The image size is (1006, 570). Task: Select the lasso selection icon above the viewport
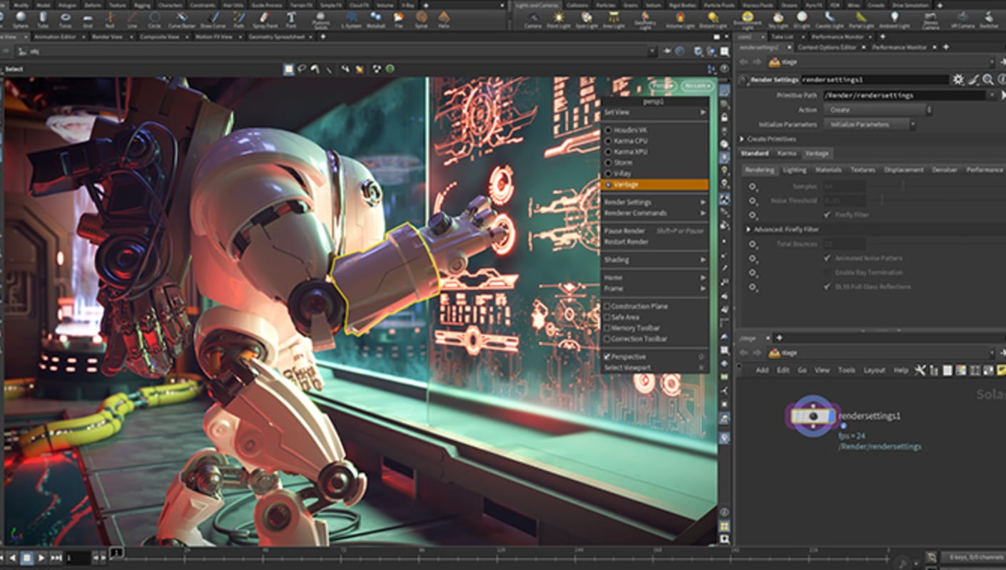(x=303, y=69)
